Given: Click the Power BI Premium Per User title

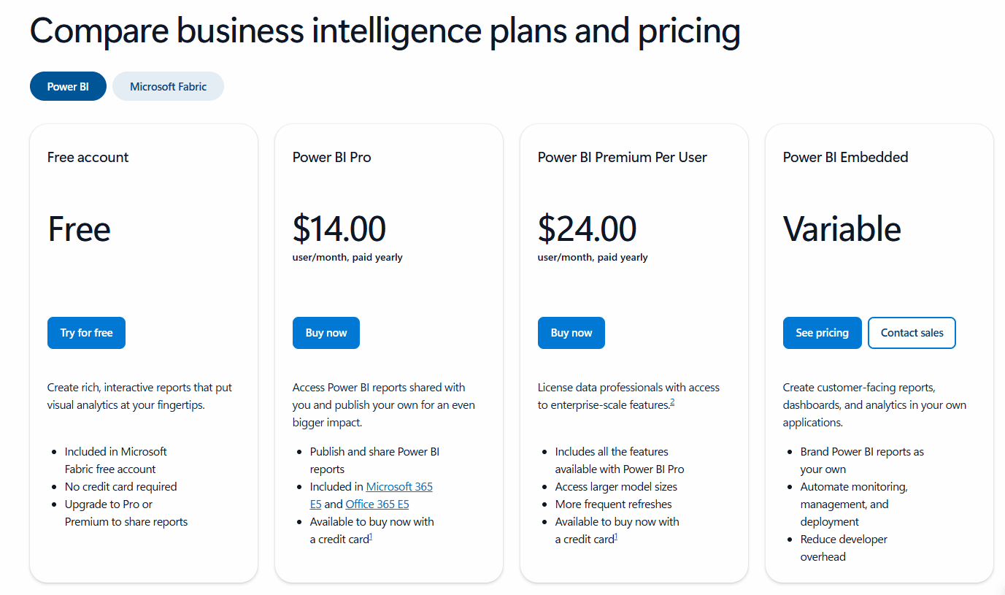Looking at the screenshot, I should point(623,157).
